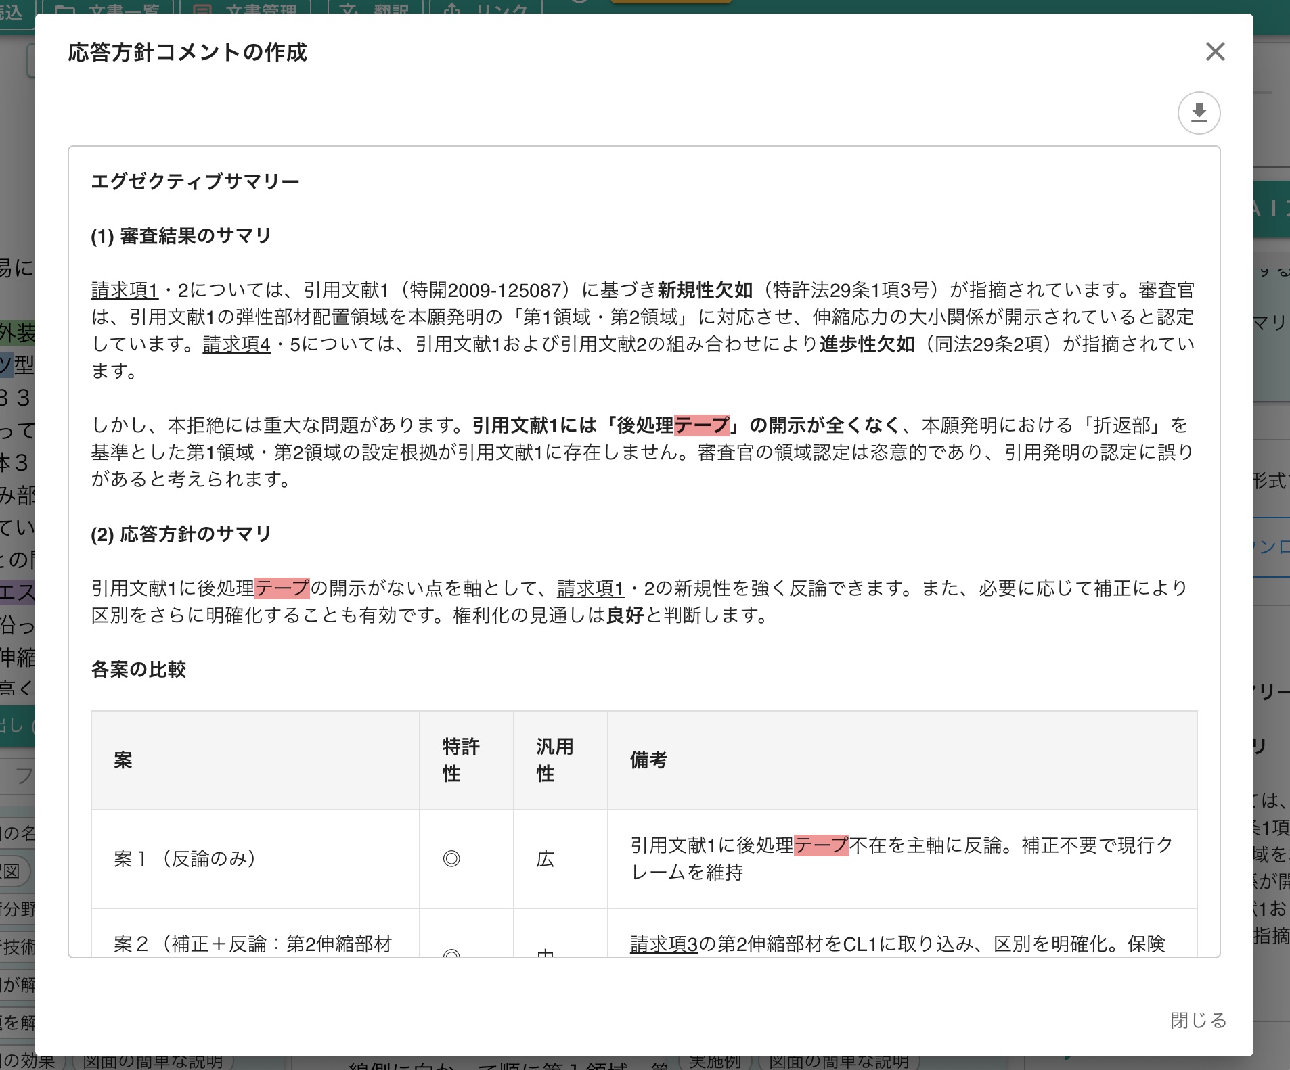The width and height of the screenshot is (1290, 1070).
Task: Close the 応答方針コメントの作成 dialog with X
Action: coord(1215,51)
